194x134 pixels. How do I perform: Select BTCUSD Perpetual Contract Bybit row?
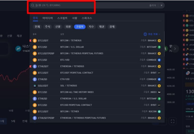97,105
